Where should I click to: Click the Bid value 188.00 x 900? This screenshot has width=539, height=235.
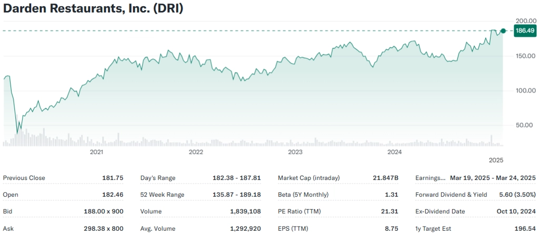[x=104, y=212]
